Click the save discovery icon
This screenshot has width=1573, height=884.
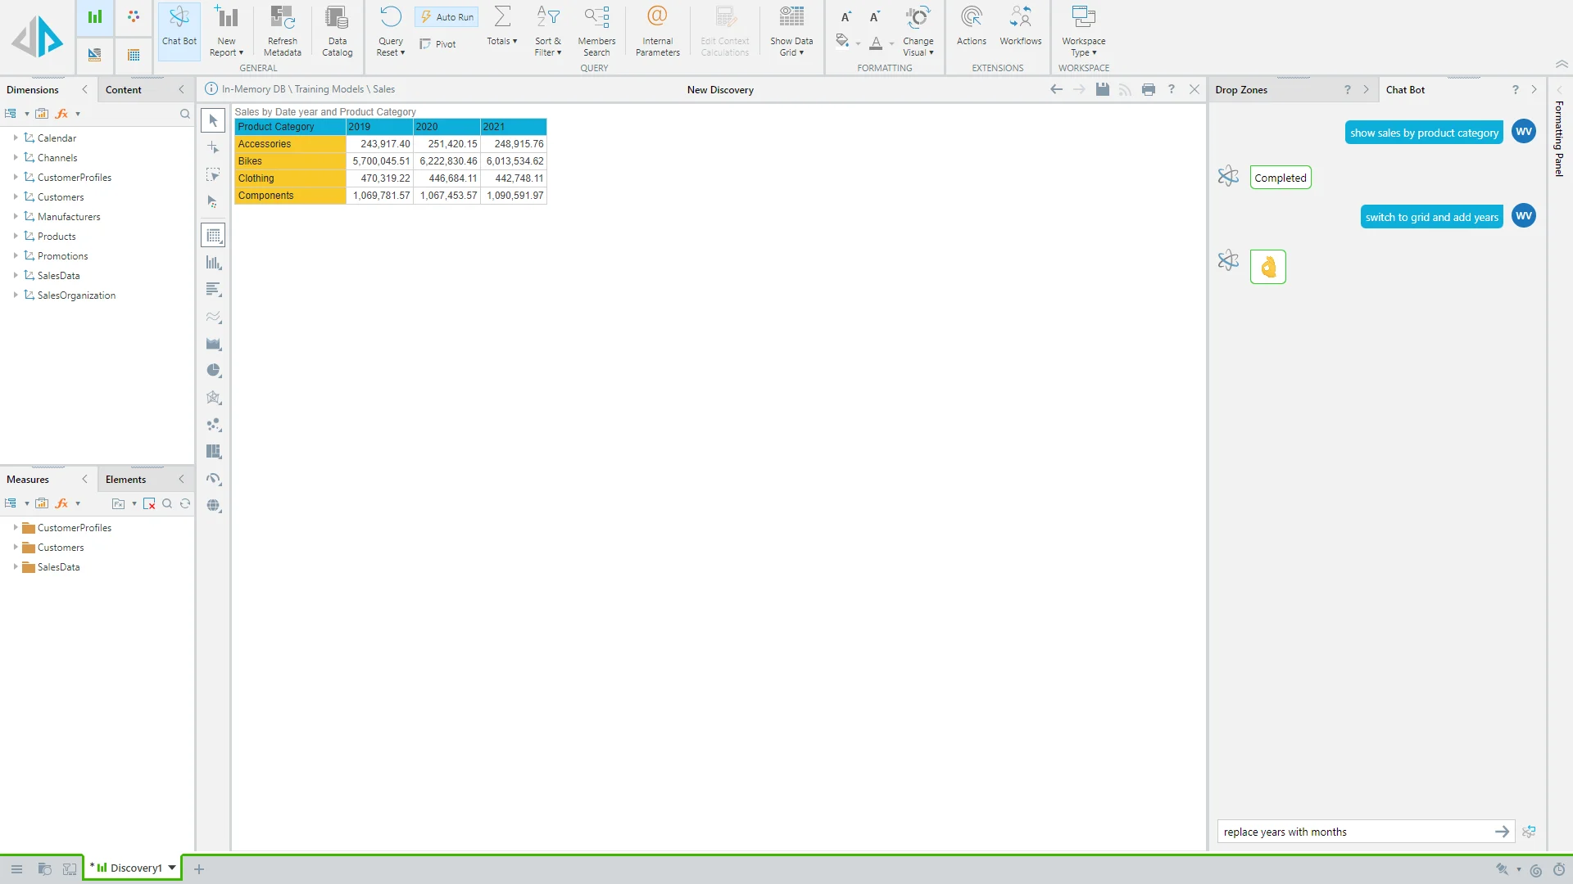click(1103, 89)
